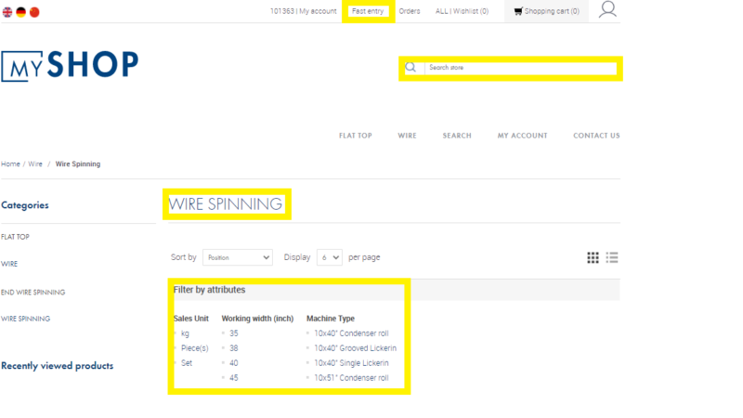Click the German flag icon

[x=20, y=12]
